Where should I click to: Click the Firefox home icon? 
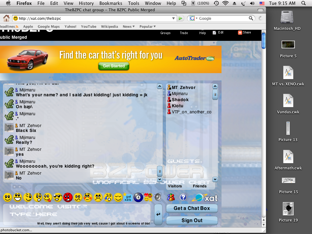click(x=6, y=18)
